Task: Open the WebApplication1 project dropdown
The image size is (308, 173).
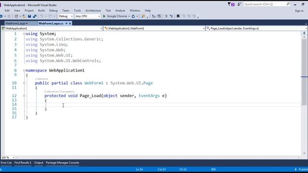Action: [x=52, y=28]
